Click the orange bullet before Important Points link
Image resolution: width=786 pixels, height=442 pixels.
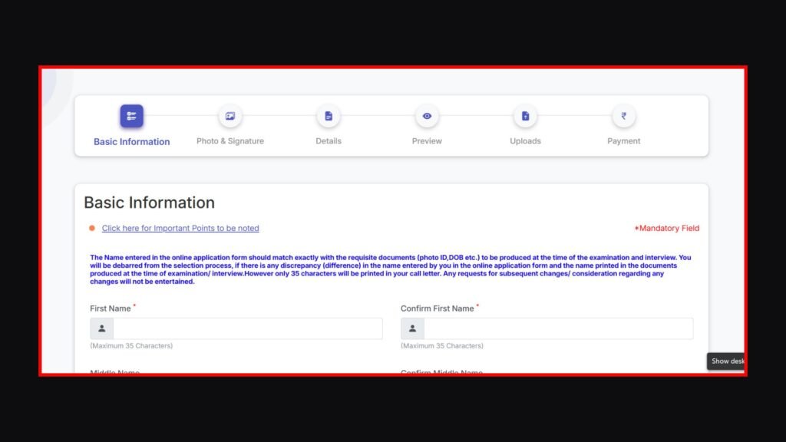coord(92,229)
